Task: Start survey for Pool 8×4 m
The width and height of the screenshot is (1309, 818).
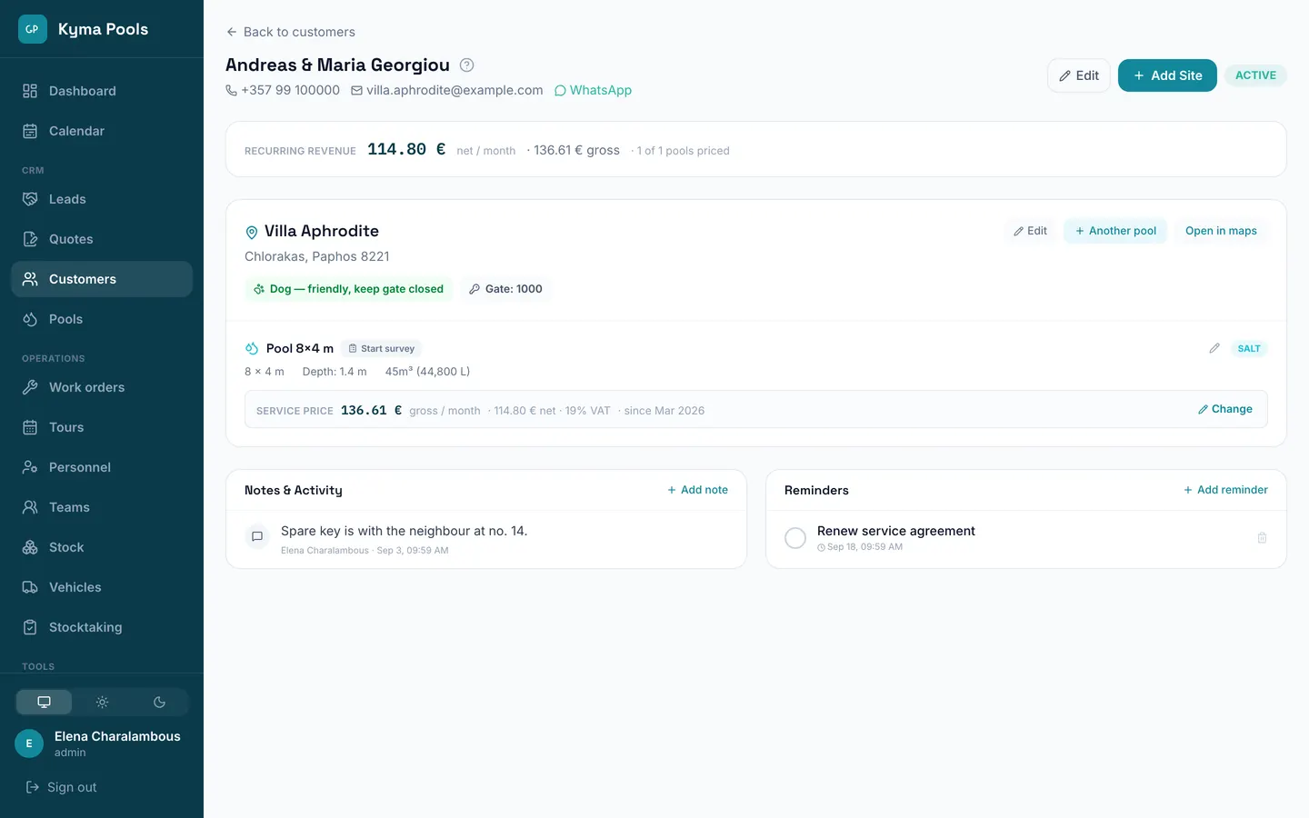Action: coord(381,348)
